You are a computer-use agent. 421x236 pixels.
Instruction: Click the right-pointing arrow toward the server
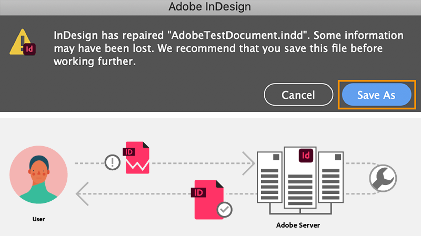[x=248, y=163]
